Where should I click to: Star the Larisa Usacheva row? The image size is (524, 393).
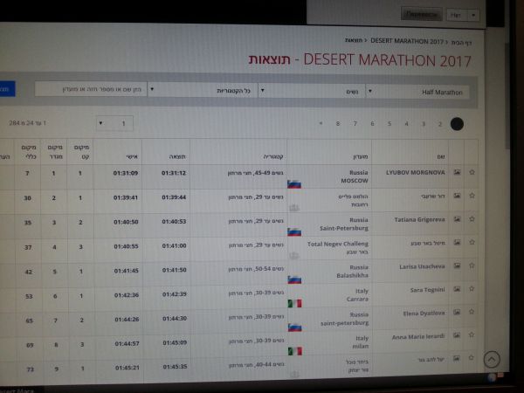[x=472, y=265]
